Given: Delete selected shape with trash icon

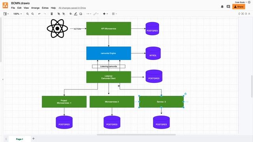Looking at the screenshot, I should [52, 14].
